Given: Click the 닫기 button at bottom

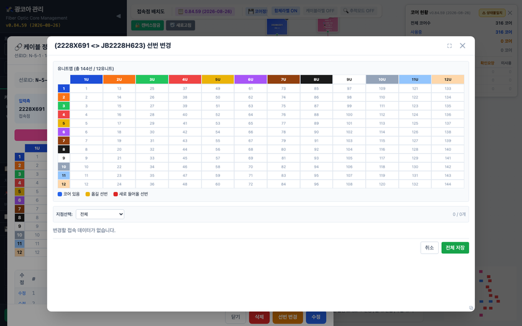Looking at the screenshot, I should [236, 317].
